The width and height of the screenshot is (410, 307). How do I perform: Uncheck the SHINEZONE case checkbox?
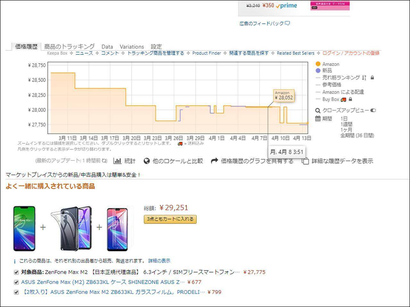(x=16, y=282)
